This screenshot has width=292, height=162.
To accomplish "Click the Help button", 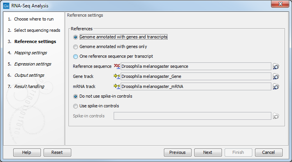I will point(27,152).
